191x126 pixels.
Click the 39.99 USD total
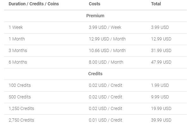161,120
